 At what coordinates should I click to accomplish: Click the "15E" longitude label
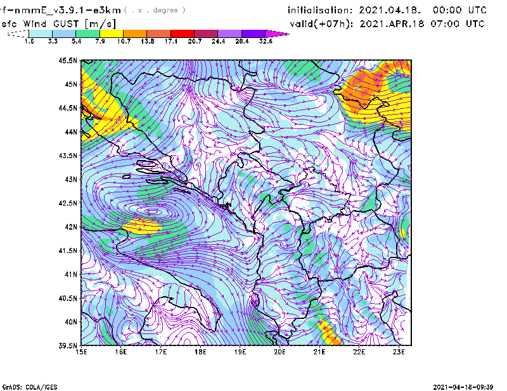tap(81, 352)
